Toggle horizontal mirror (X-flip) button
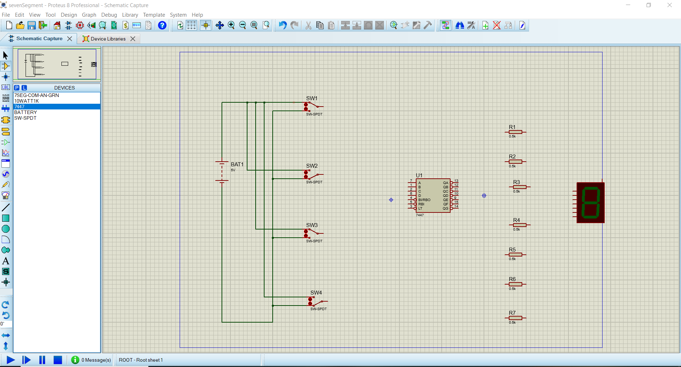 tap(6, 335)
